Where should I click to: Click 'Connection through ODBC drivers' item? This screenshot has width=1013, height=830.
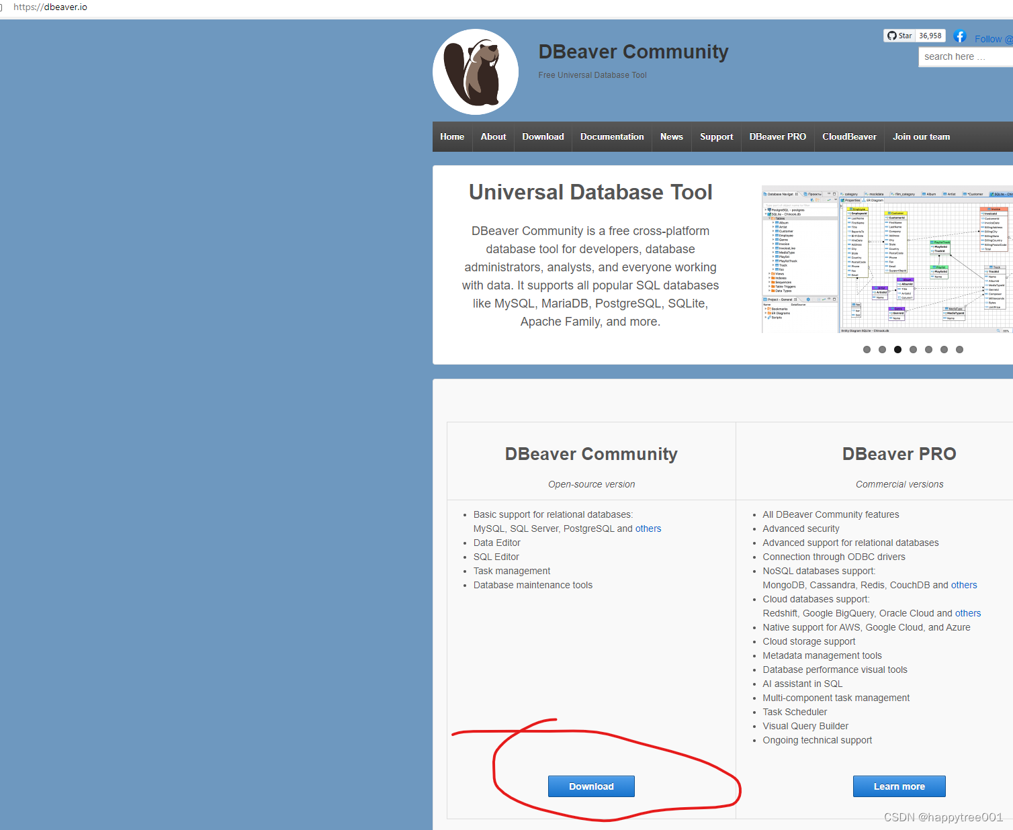(834, 557)
